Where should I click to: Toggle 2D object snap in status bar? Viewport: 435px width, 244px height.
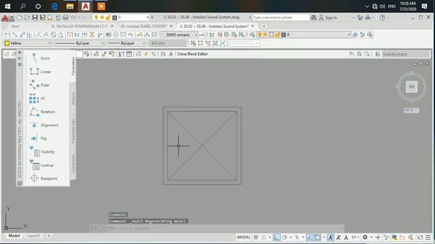(x=317, y=237)
